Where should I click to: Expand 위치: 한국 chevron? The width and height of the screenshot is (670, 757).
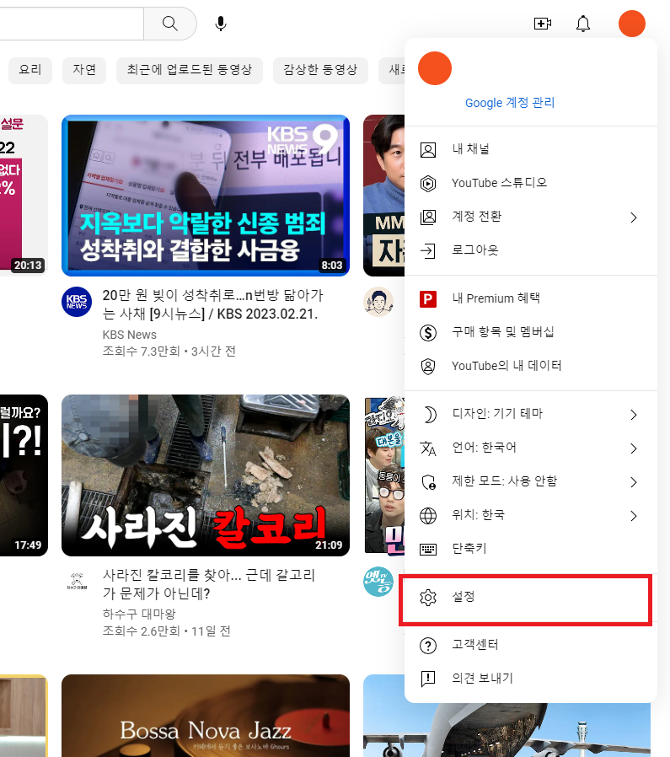[x=633, y=516]
